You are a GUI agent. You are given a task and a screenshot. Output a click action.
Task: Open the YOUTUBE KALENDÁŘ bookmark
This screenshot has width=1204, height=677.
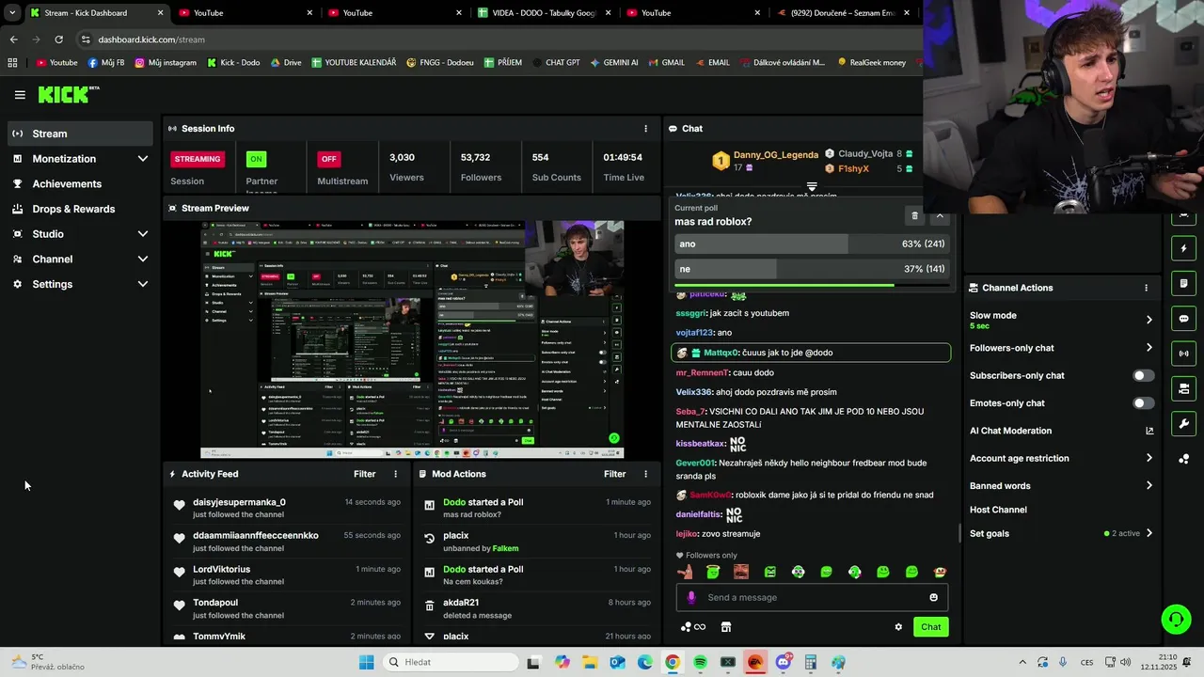coord(354,63)
